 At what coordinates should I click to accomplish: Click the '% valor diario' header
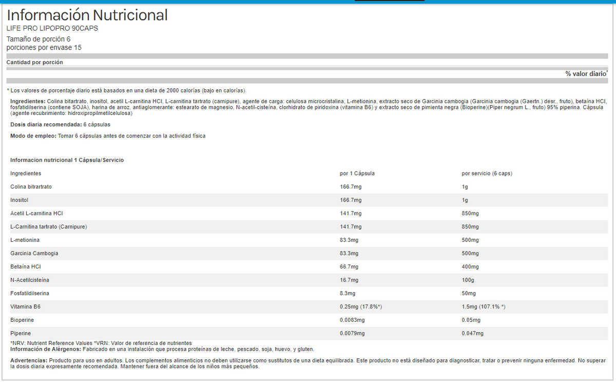coord(586,74)
